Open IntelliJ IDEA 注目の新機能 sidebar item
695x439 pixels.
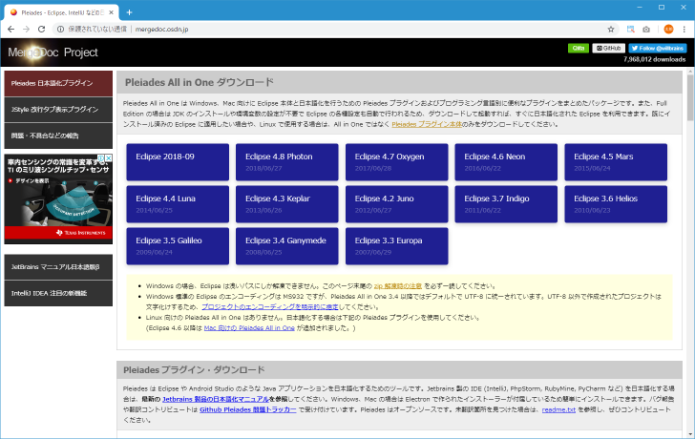(58, 293)
